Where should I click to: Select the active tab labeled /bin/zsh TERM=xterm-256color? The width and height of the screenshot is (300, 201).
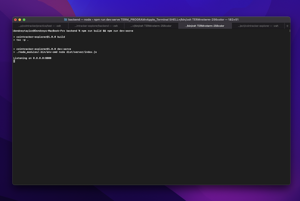pyautogui.click(x=205, y=26)
